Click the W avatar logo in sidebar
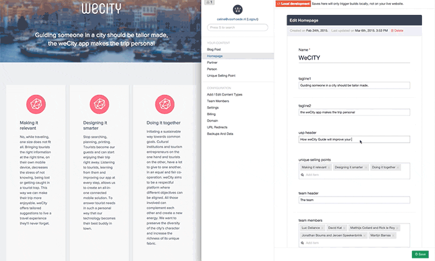Screen dimensions: 435x261 (x=237, y=10)
